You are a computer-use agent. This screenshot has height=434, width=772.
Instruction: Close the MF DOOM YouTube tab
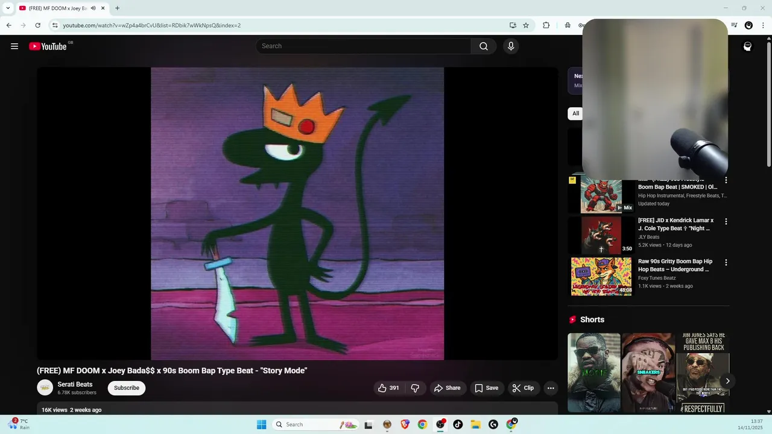click(x=103, y=8)
